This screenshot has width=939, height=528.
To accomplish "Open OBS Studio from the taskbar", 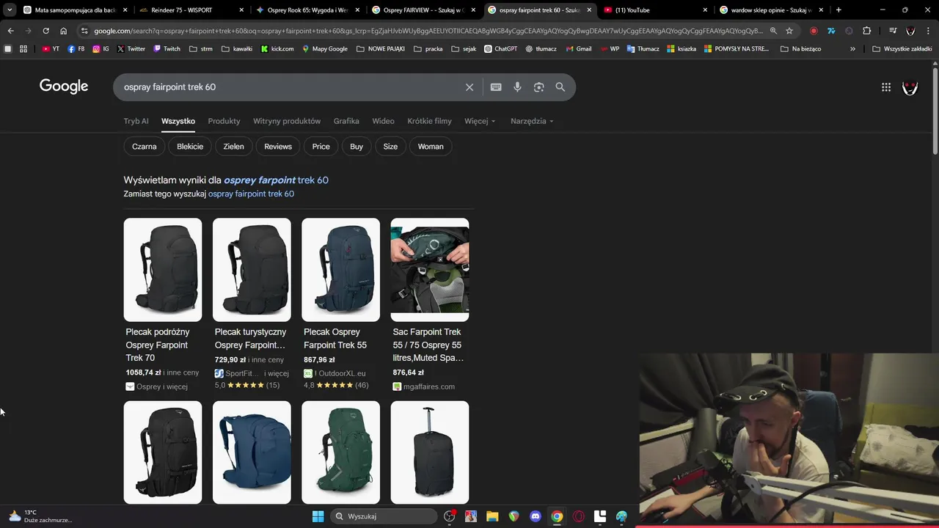I will [x=450, y=516].
